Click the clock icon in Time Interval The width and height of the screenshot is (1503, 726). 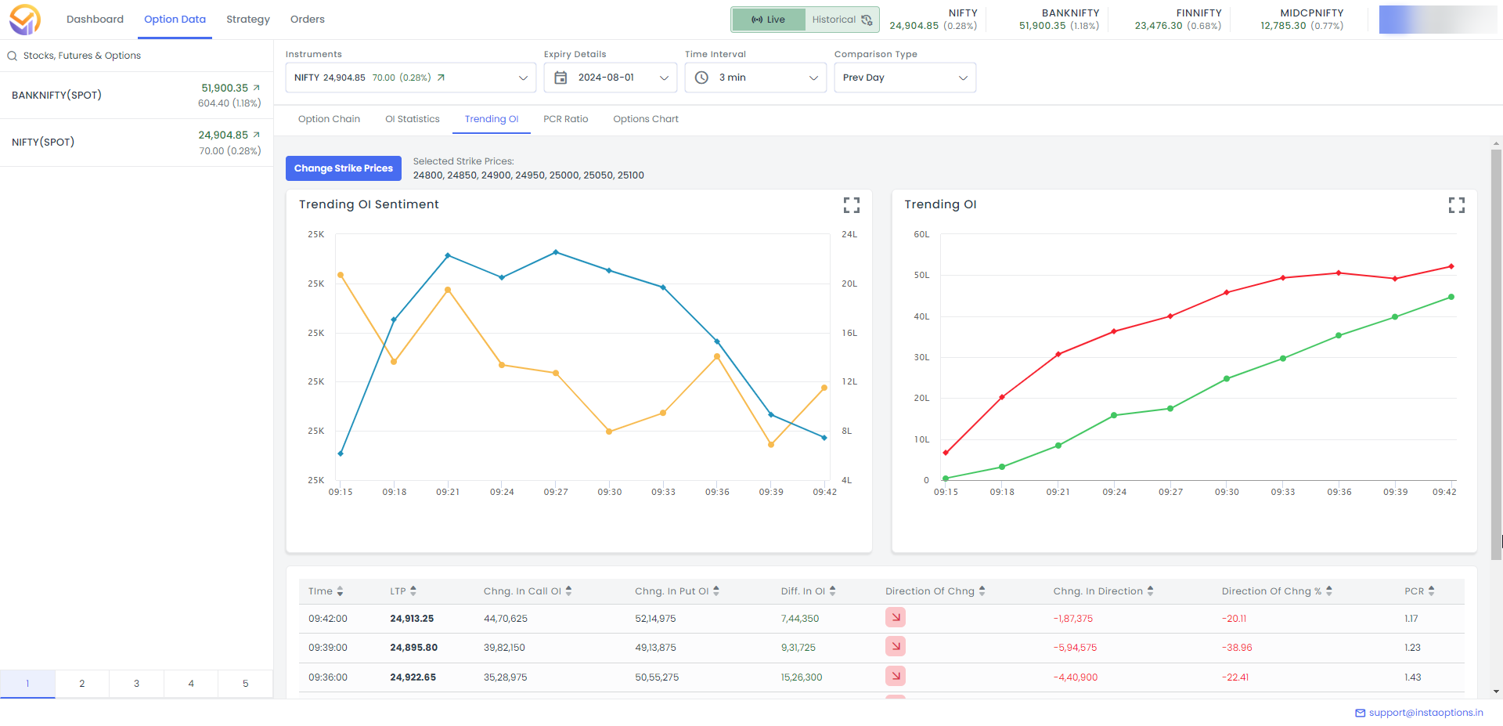tap(701, 77)
